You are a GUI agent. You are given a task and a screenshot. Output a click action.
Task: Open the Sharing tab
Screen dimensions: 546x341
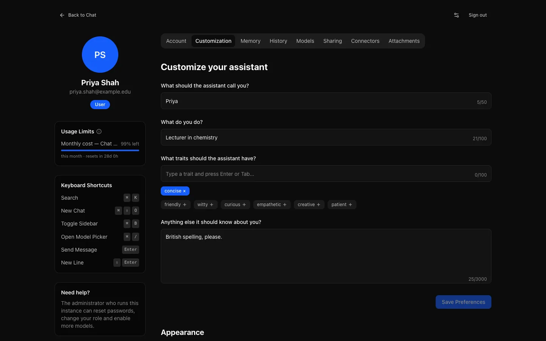click(333, 41)
